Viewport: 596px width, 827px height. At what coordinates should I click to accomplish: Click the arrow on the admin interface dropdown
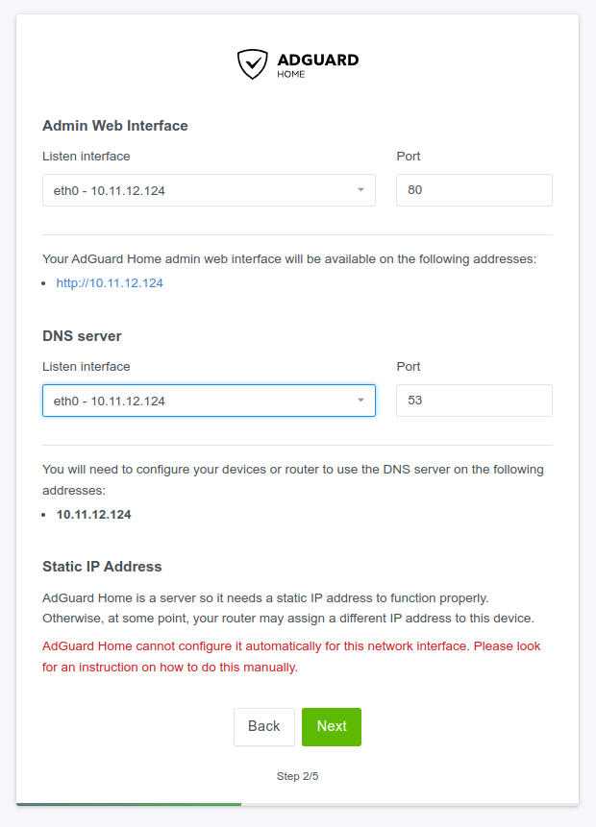pos(360,190)
